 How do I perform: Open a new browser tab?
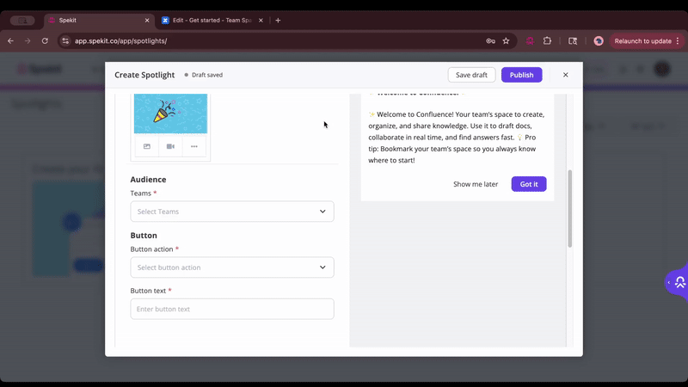[278, 20]
